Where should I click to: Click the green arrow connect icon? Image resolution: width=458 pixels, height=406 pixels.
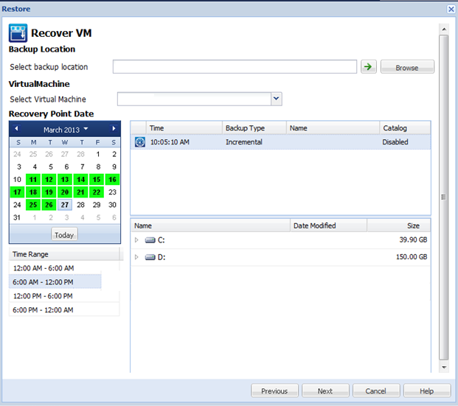point(369,67)
